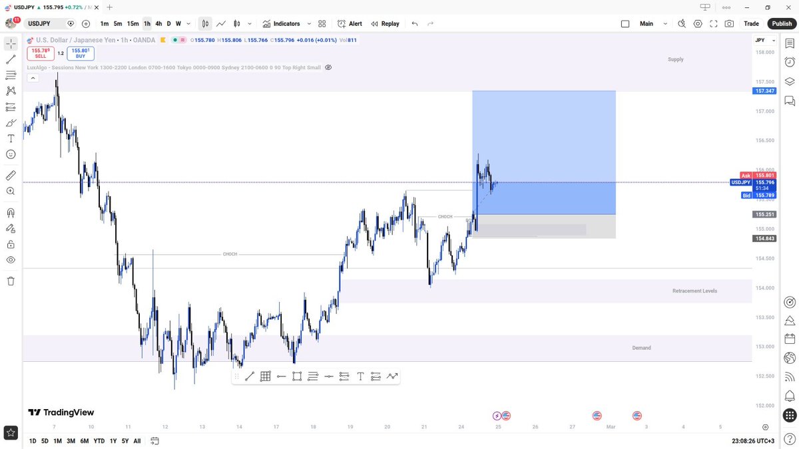799x449 pixels.
Task: Expand the favorite indicators dropdown
Action: point(309,23)
